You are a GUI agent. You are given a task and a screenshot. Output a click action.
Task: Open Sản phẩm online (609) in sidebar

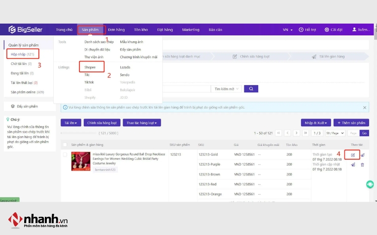(27, 92)
